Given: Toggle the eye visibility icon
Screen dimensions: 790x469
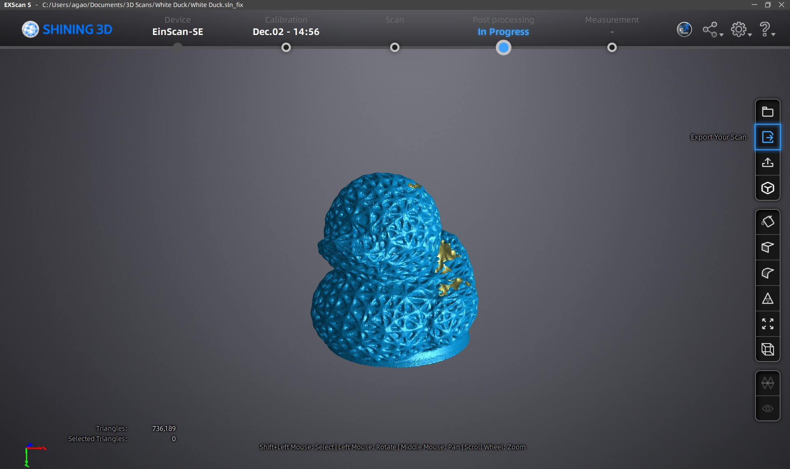Looking at the screenshot, I should point(767,409).
